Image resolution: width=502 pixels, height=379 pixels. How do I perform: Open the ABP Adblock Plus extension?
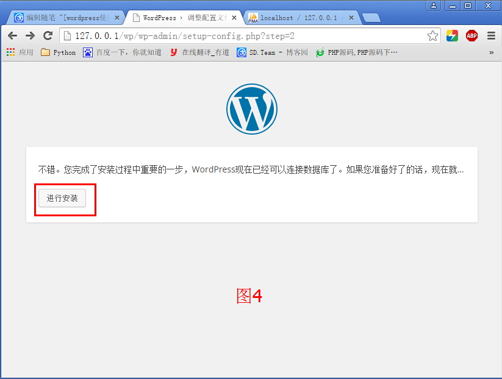(x=472, y=36)
